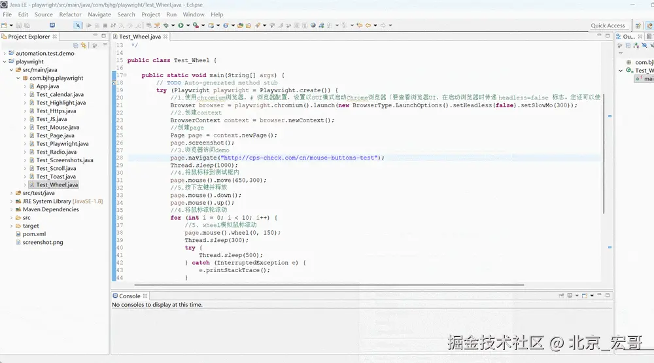Minimize the Project Explorer panel

point(95,35)
